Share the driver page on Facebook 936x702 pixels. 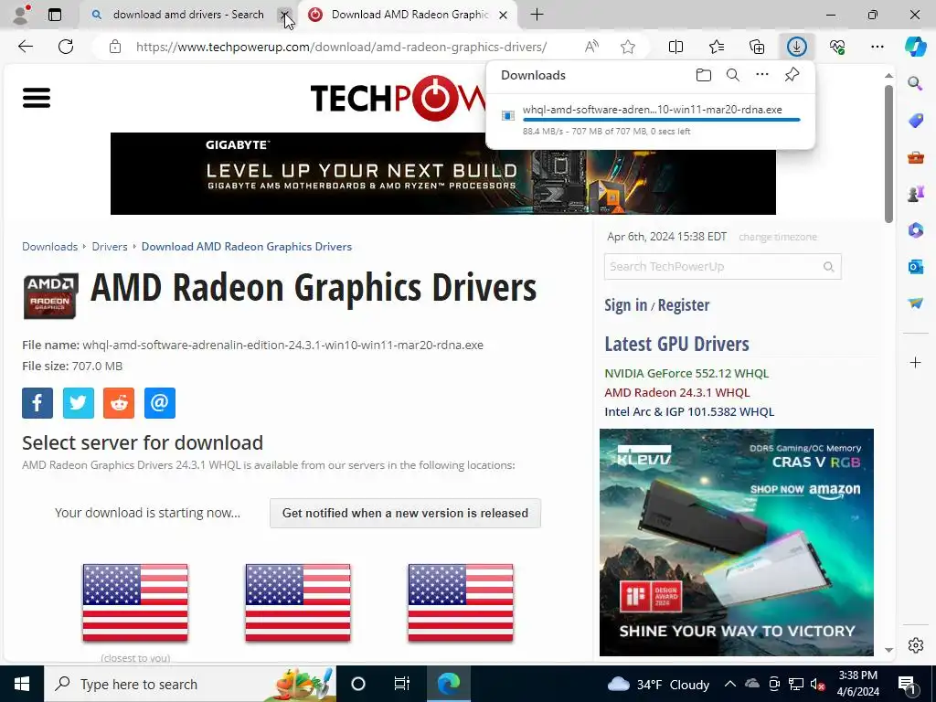point(37,403)
